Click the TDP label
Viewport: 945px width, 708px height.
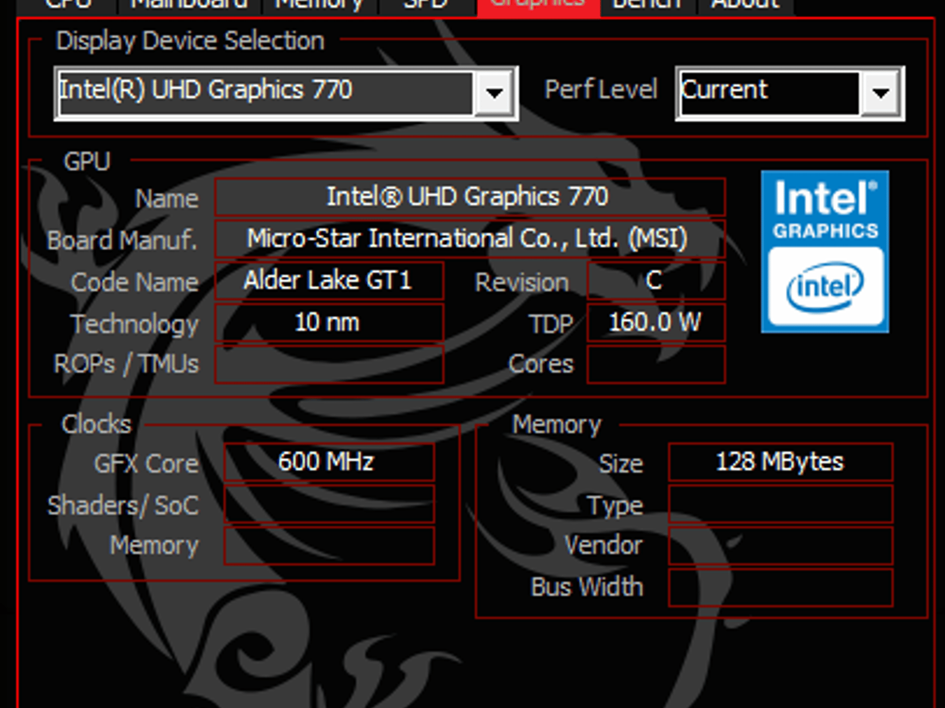(551, 324)
